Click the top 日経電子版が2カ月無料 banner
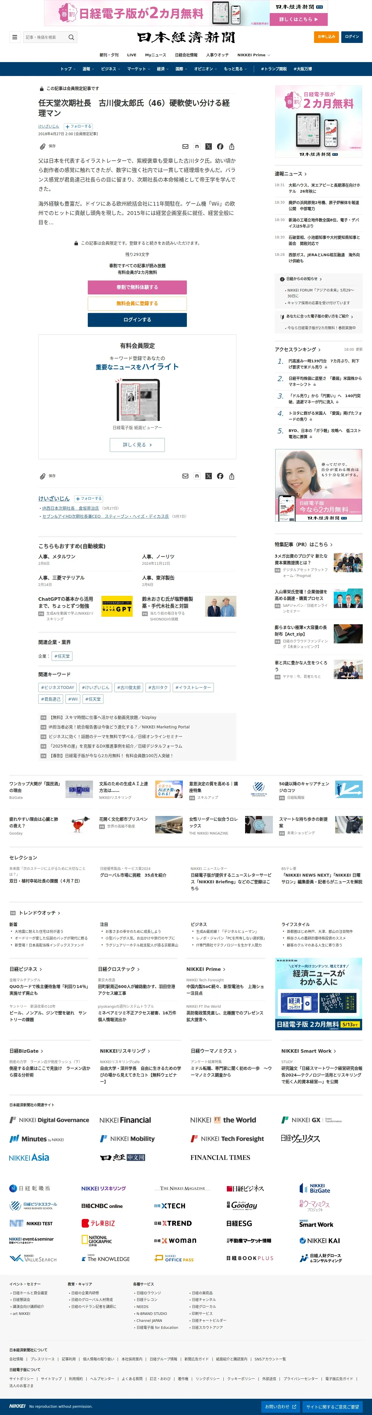The height and width of the screenshot is (1415, 372). (186, 13)
